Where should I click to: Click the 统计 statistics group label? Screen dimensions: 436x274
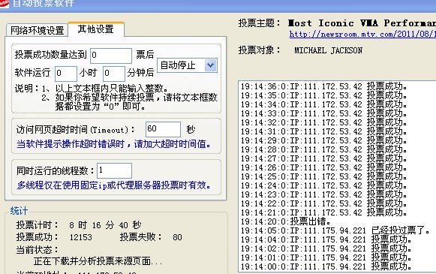point(19,211)
